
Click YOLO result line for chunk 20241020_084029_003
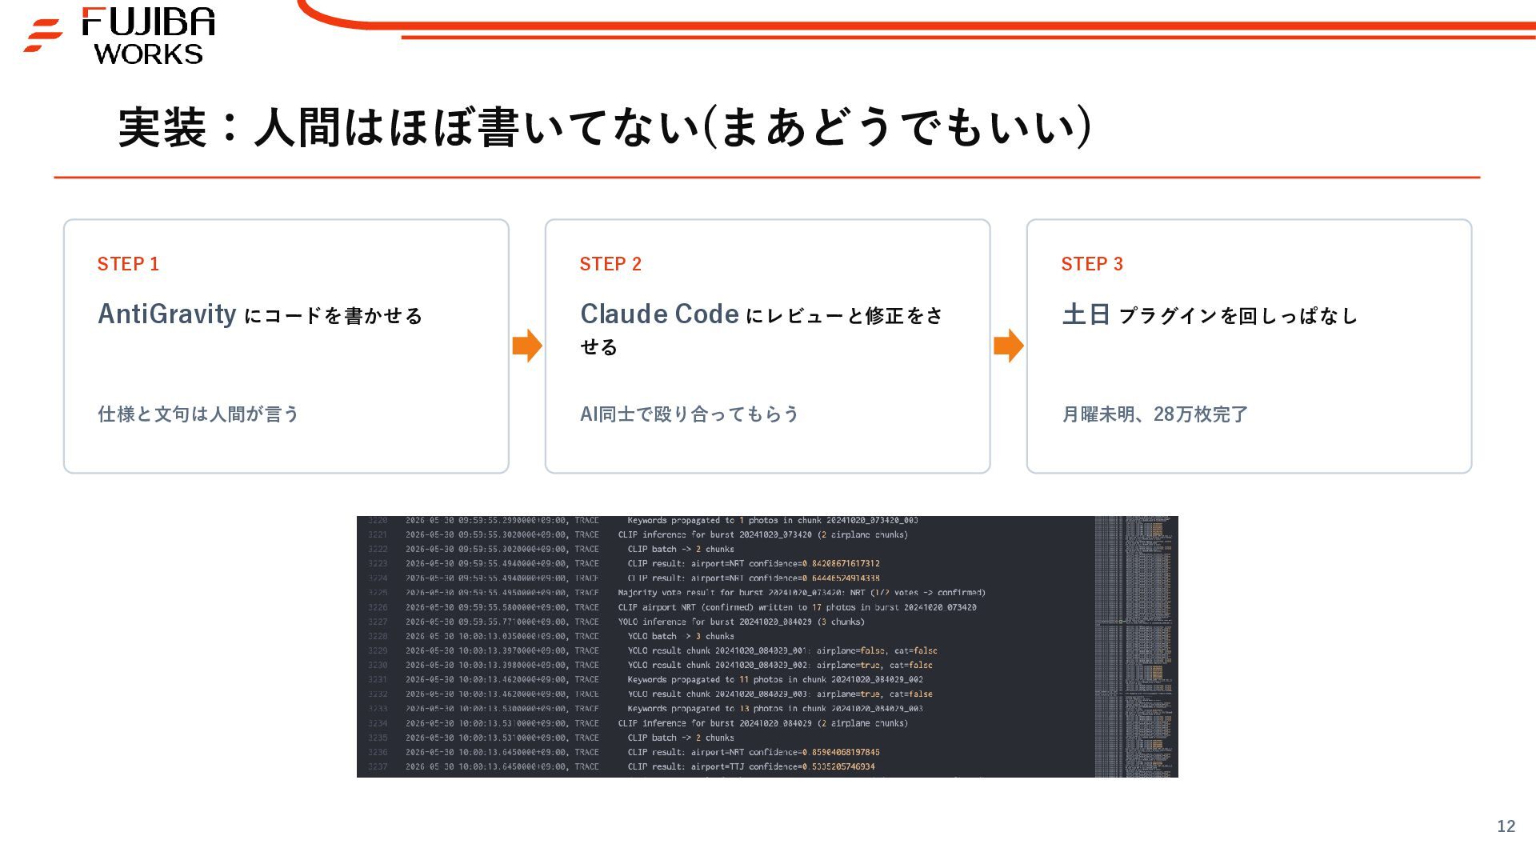[x=780, y=694]
